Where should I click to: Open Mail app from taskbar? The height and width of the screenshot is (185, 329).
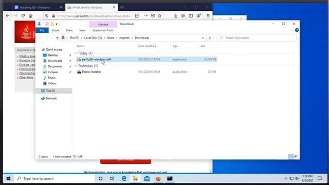tap(147, 178)
